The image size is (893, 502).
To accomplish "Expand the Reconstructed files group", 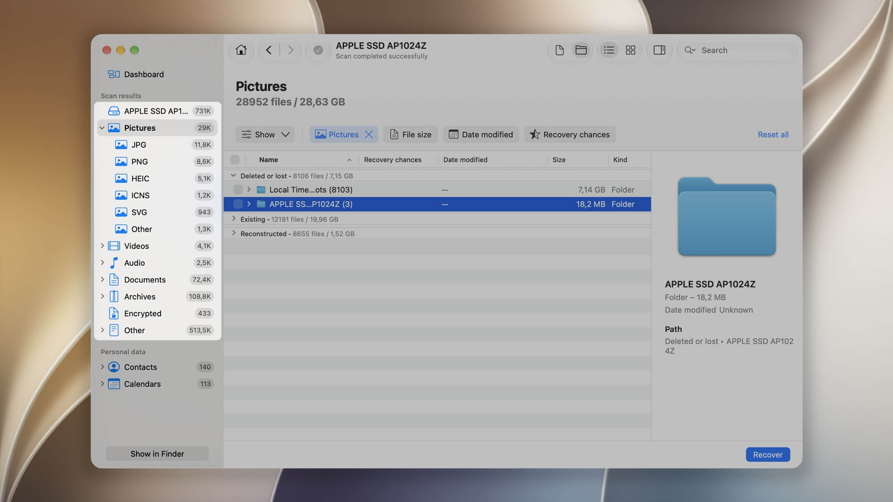I will coord(233,233).
